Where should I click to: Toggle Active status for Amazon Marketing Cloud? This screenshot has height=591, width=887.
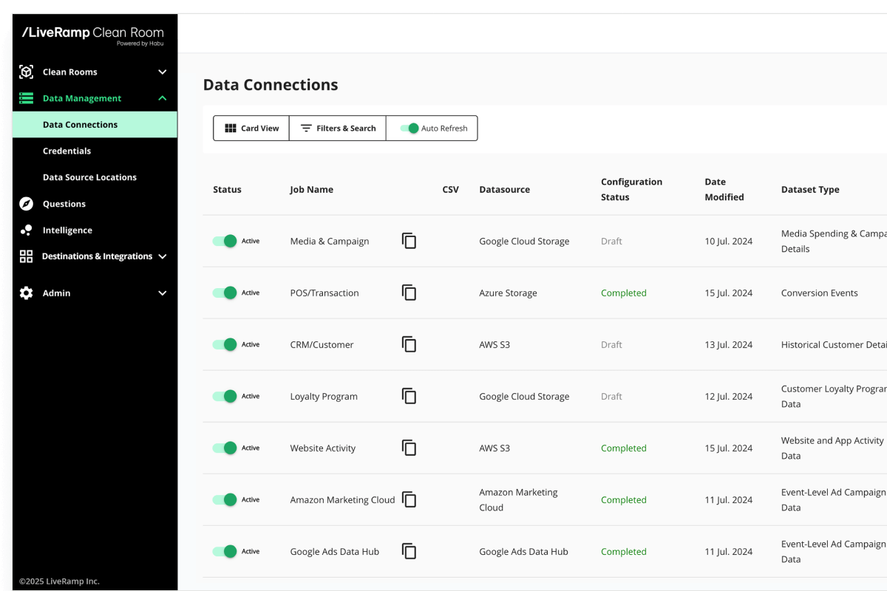tap(225, 499)
